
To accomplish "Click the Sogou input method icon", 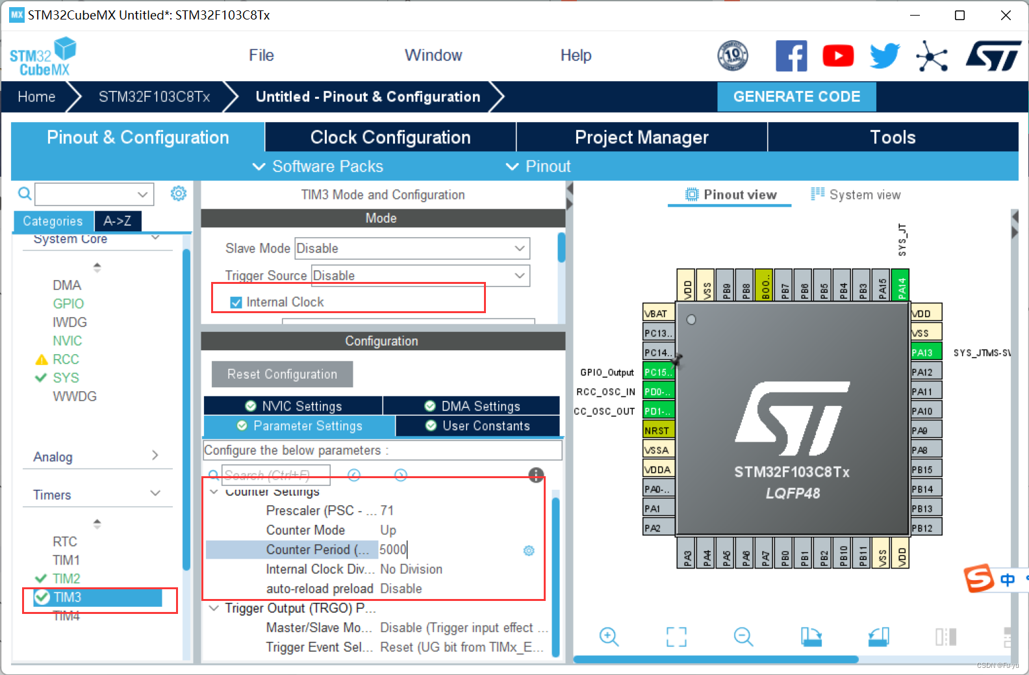I will 979,578.
